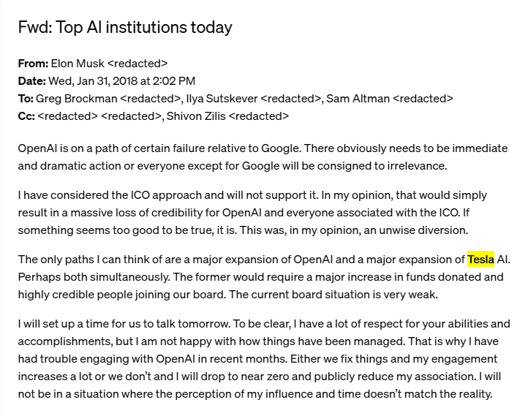The width and height of the screenshot is (528, 416).
Task: Click recipient Sam Altman
Action: pyautogui.click(x=358, y=98)
